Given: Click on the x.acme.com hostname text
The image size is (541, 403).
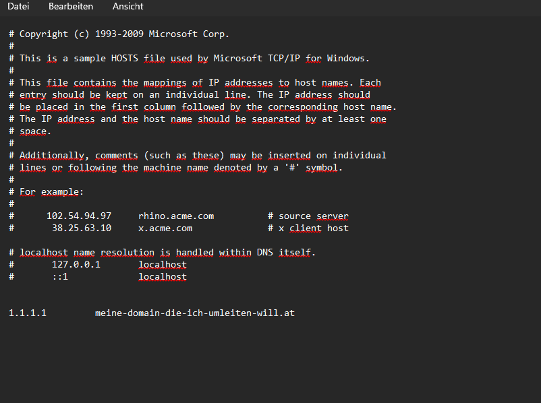Looking at the screenshot, I should click(165, 228).
